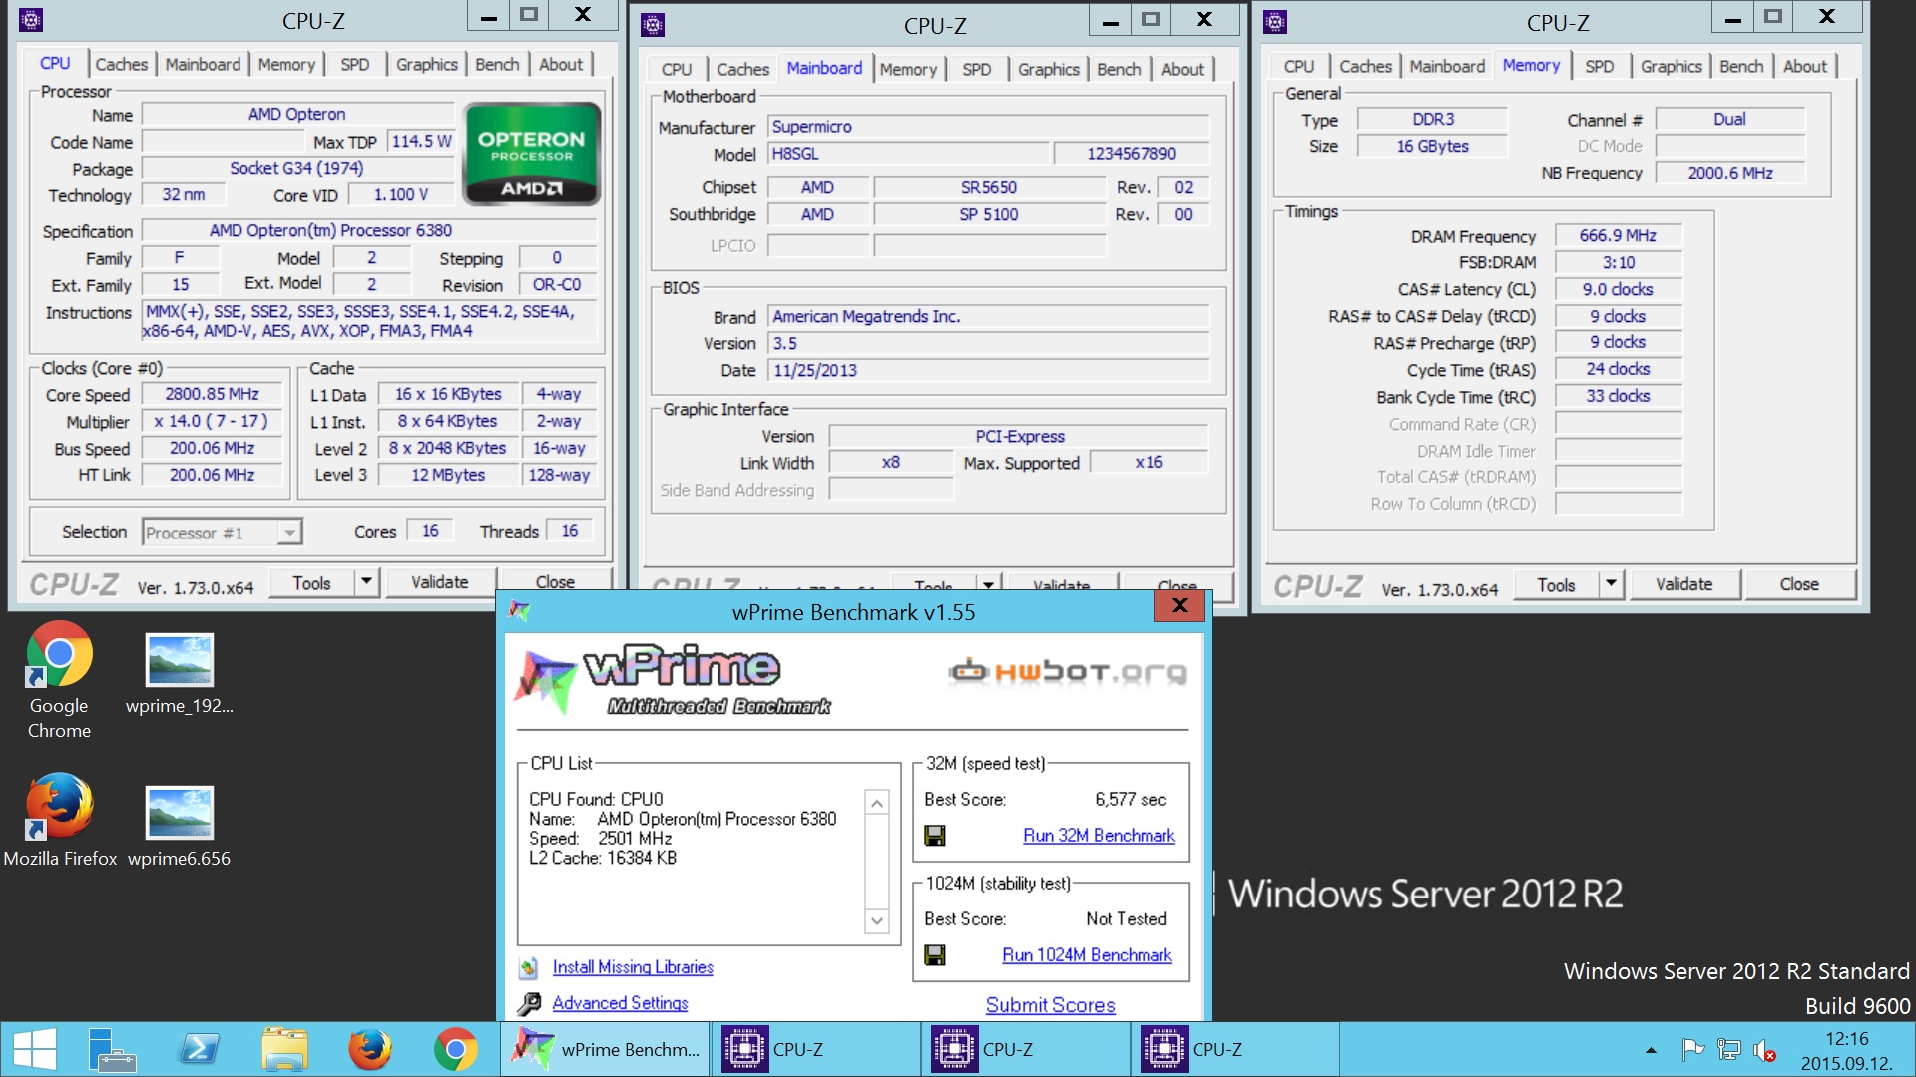Screen dimensions: 1916x1077
Task: Run the 32M Benchmark
Action: coord(1098,836)
